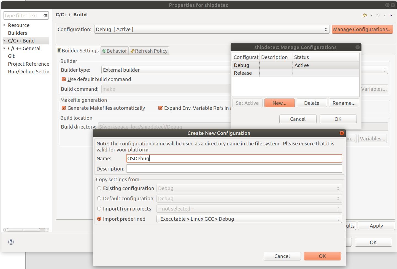Uncheck Use default build command
The height and width of the screenshot is (269, 397).
[64, 79]
